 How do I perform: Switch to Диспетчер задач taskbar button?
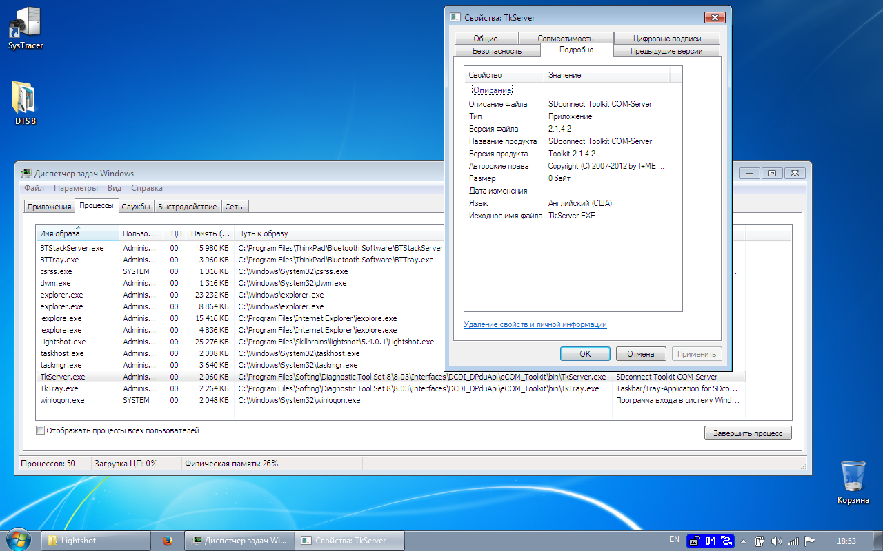[239, 541]
